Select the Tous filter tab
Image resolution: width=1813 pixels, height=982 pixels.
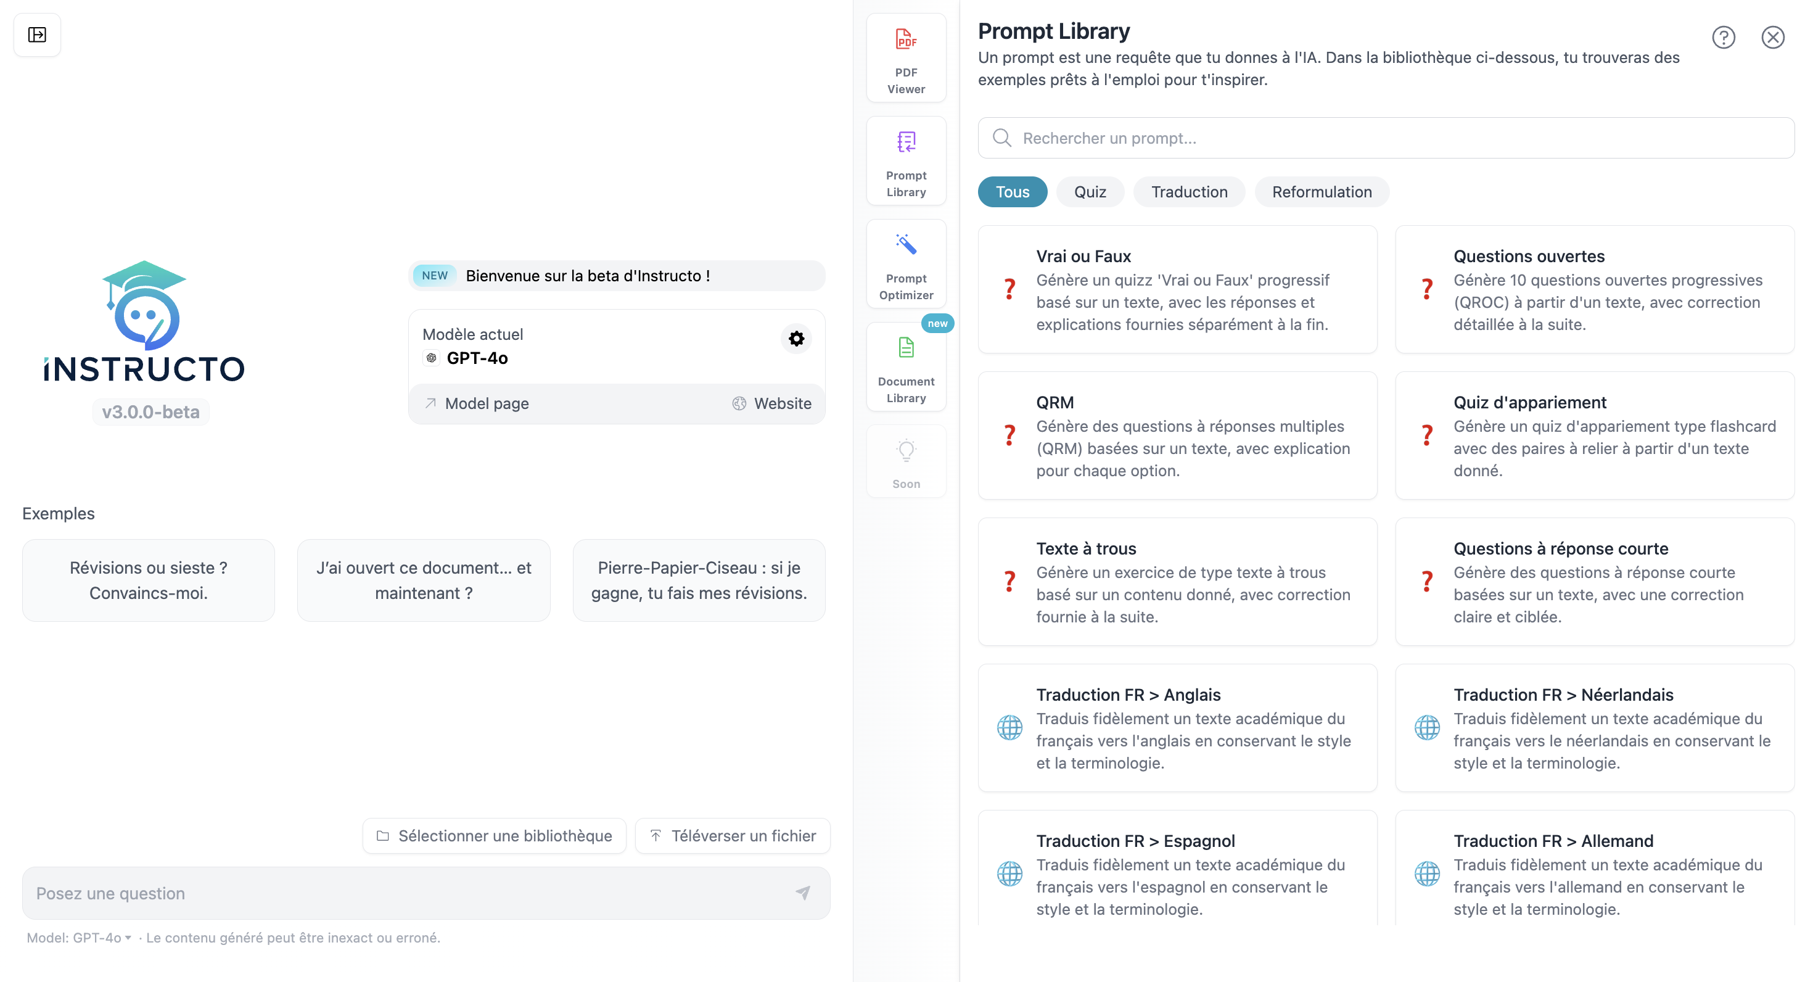tap(1012, 192)
